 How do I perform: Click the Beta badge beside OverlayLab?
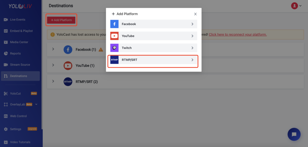[29, 104]
